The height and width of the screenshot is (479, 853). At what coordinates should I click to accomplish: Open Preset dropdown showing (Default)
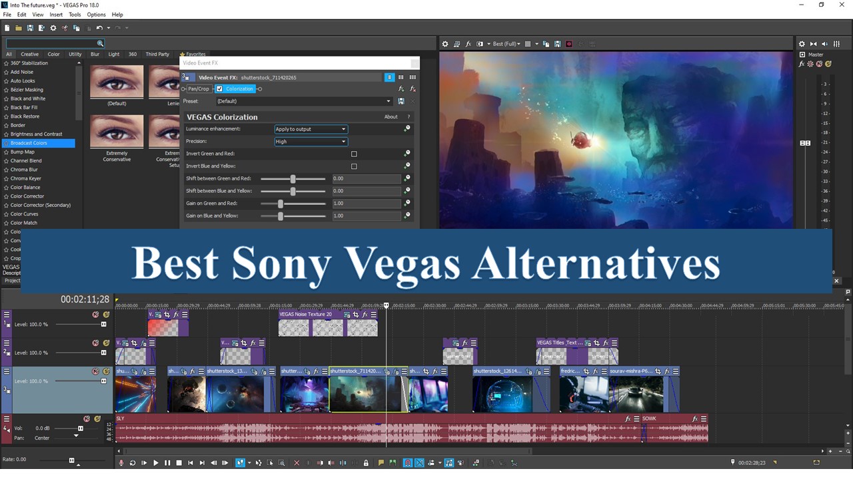pyautogui.click(x=304, y=101)
